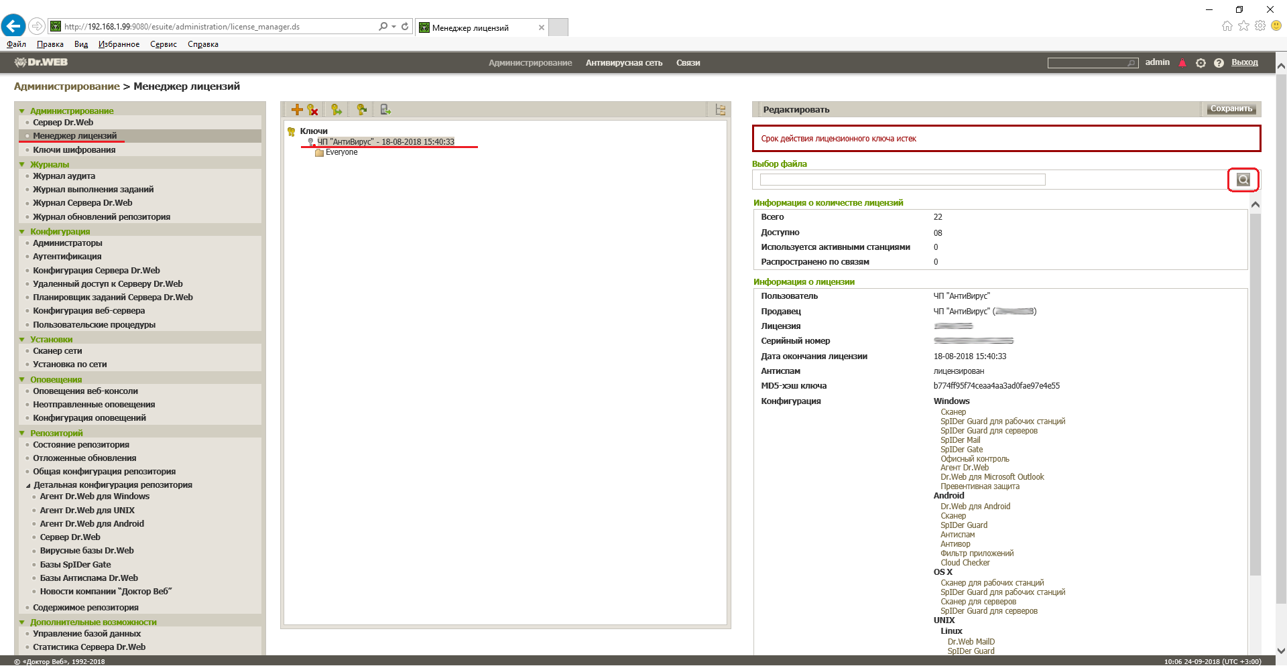The image size is (1287, 666).
Task: Open the settings gear in Dr.Web header
Action: (x=1201, y=63)
